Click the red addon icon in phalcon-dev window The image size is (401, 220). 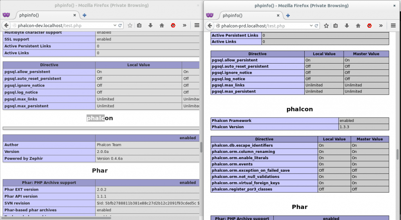click(x=173, y=25)
